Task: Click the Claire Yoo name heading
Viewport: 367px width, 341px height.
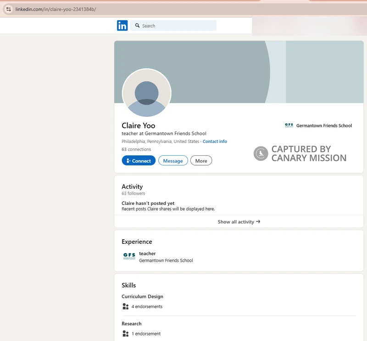Action: (139, 126)
